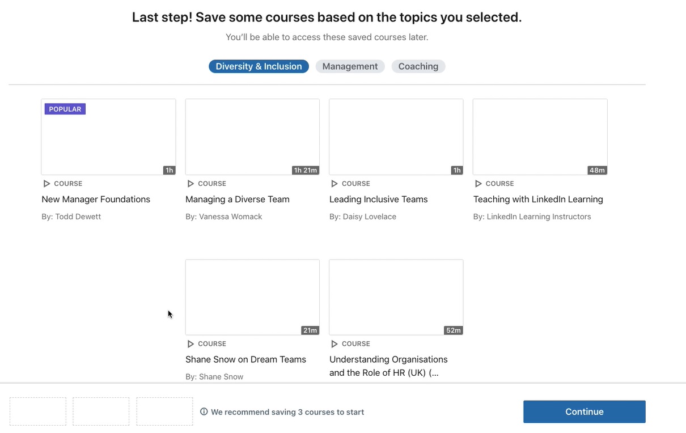Click play icon beside Managing a Diverse Team
Viewport: 686px width, 433px height.
pos(190,184)
